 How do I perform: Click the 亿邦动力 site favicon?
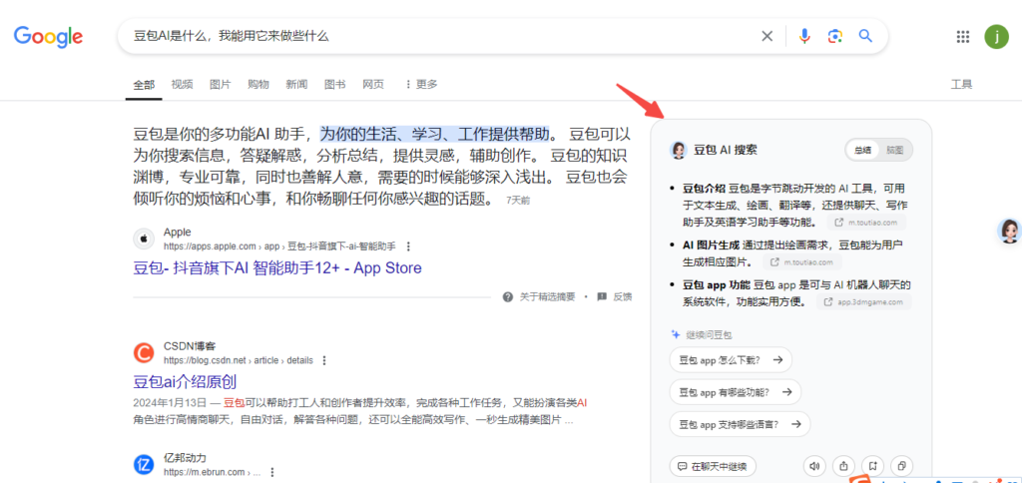144,465
